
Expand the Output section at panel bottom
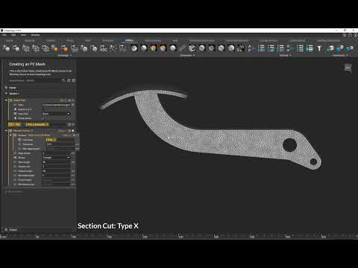click(6, 229)
